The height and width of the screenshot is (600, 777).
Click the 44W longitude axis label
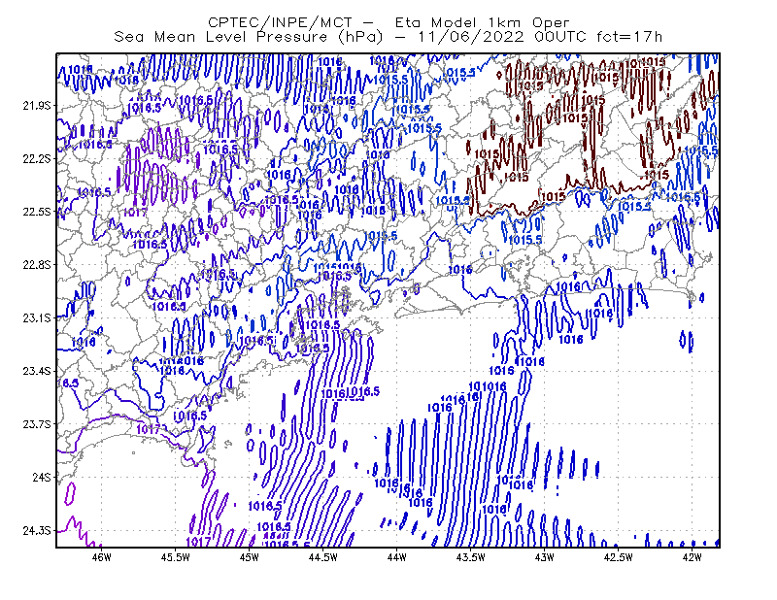coord(397,557)
